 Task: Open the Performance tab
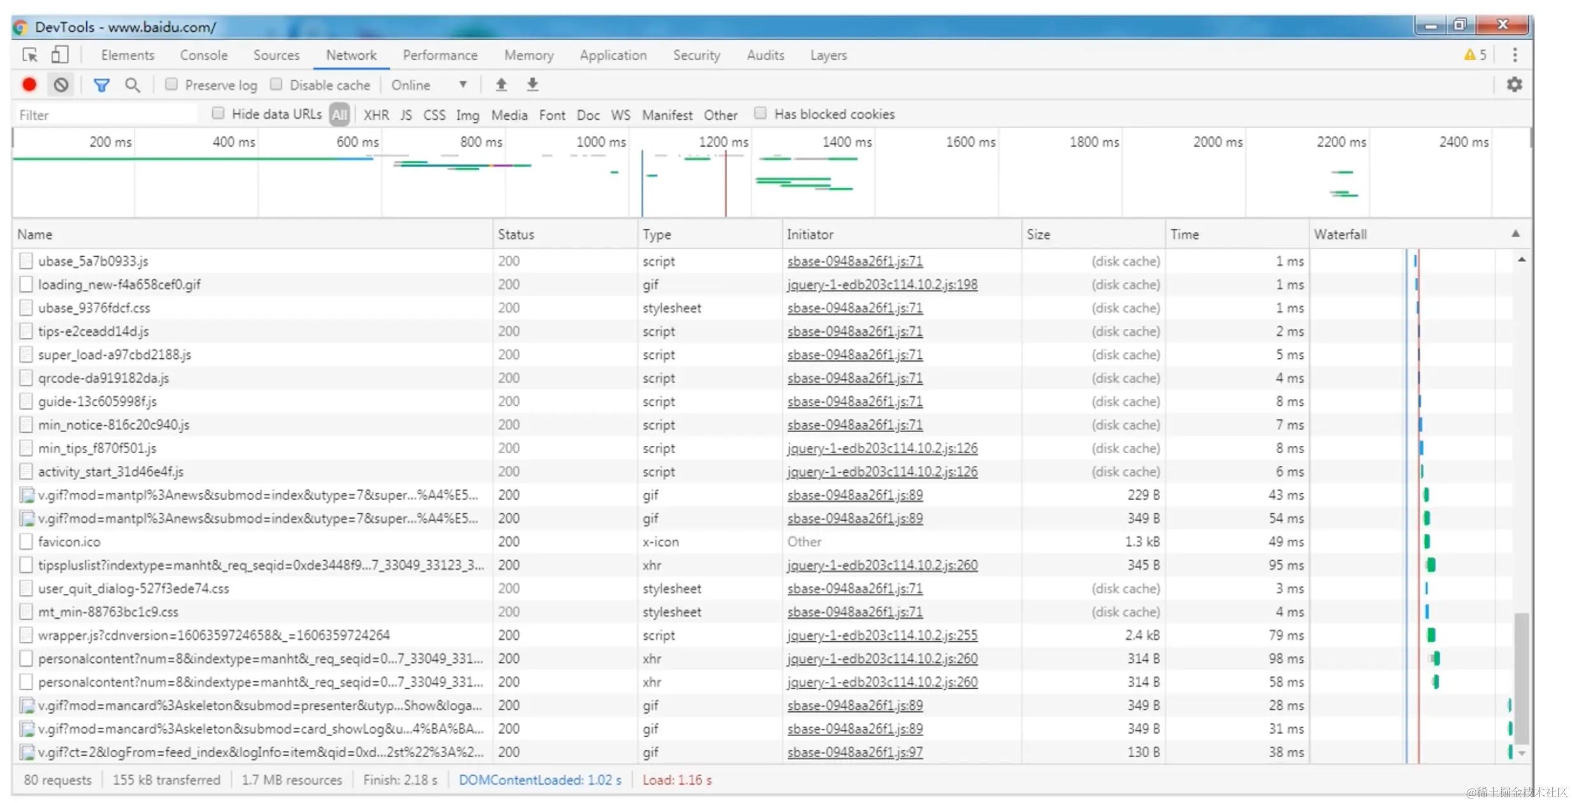click(x=440, y=55)
